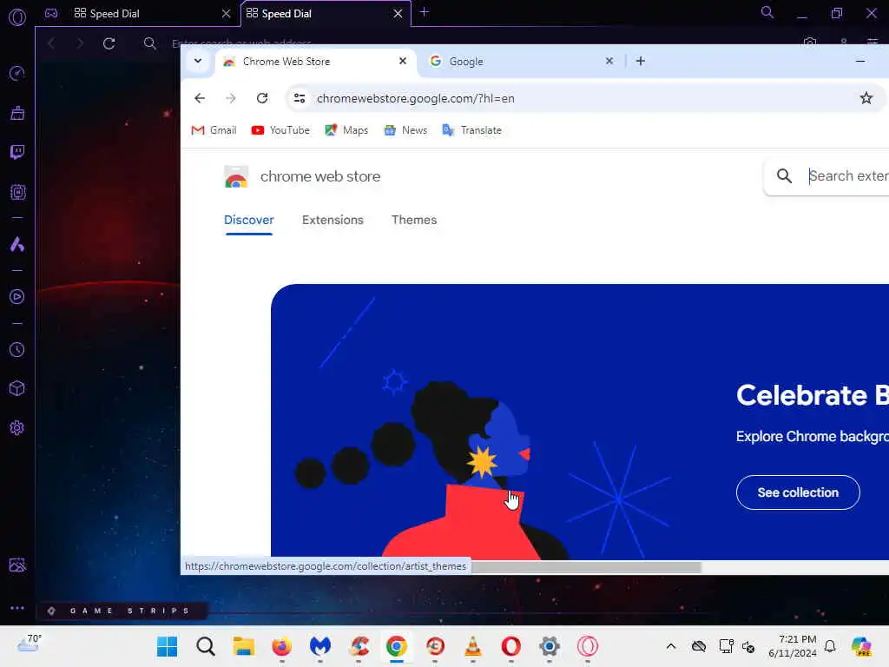The image size is (889, 667).
Task: Show hidden system tray icons chevron
Action: [671, 646]
